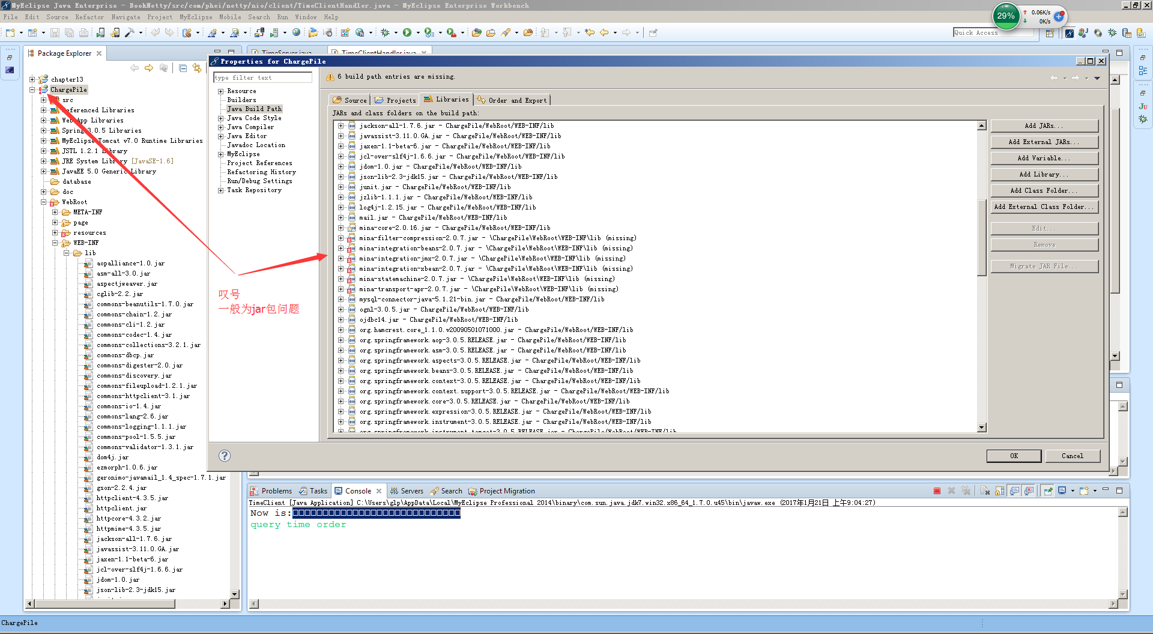Open the web browser globe icon
The height and width of the screenshot is (634, 1153).
pos(296,32)
